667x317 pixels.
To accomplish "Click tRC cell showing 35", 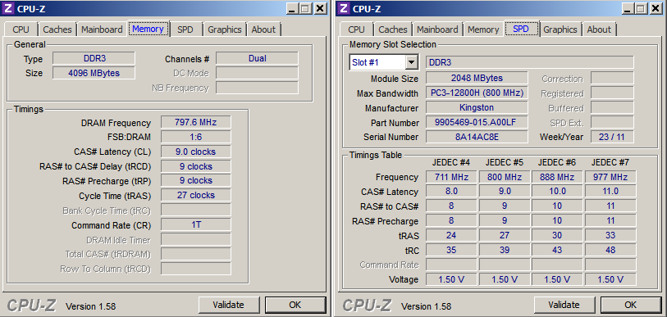I will pyautogui.click(x=451, y=250).
